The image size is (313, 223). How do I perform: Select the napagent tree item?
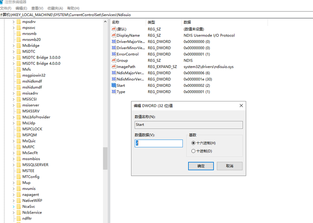coord(30,195)
